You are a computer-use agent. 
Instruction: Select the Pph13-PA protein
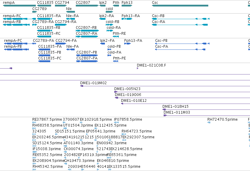pyautogui.click(x=127, y=44)
